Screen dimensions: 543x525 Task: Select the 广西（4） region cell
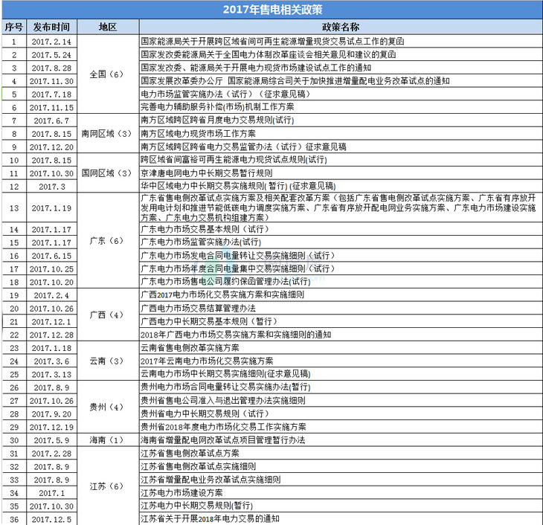click(108, 315)
